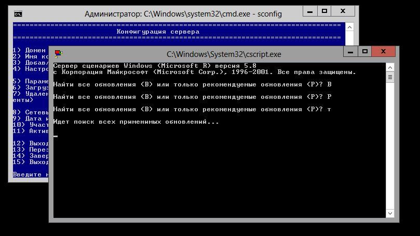Click the scrollbar thumb in cscript window
Viewport: 420px width, 236px height.
pyautogui.click(x=390, y=78)
